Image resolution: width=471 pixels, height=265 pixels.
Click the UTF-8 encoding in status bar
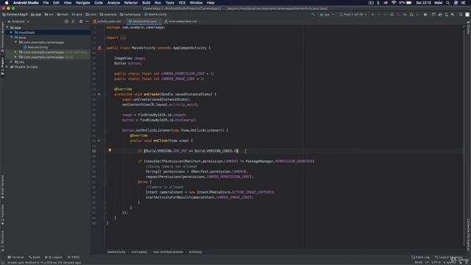pyautogui.click(x=436, y=262)
